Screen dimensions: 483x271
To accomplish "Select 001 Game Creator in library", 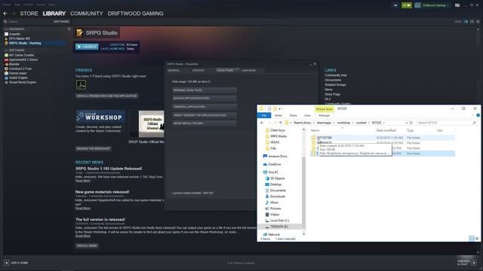I will (21, 55).
